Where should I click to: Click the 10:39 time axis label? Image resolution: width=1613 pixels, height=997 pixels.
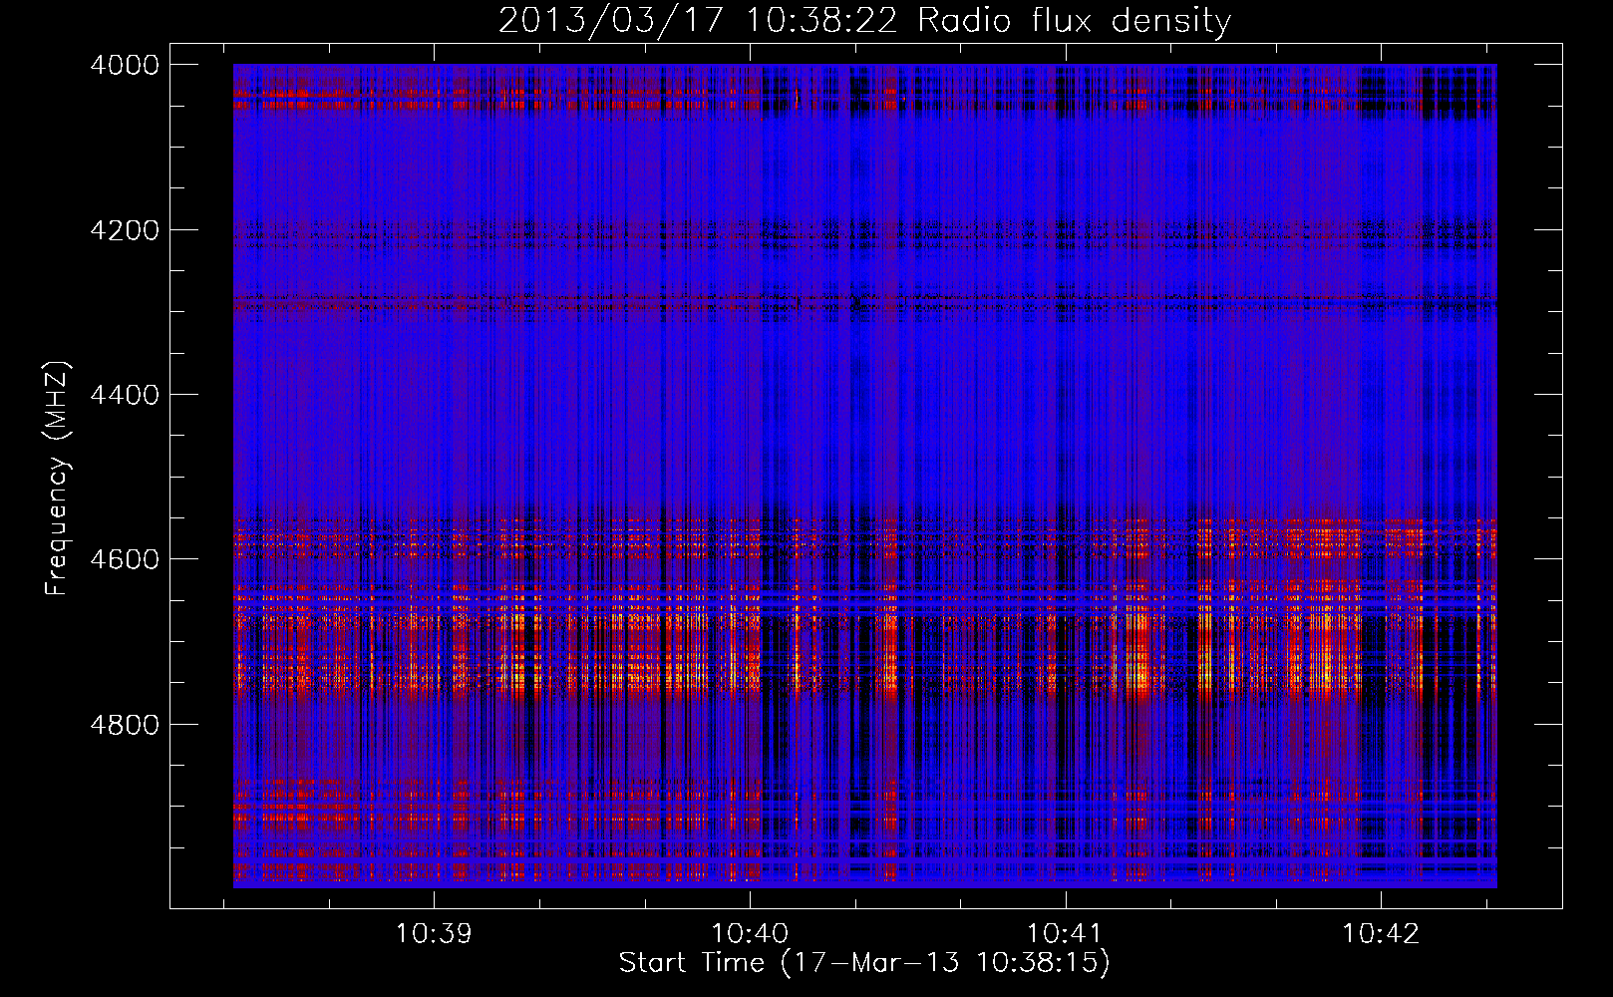[x=434, y=934]
